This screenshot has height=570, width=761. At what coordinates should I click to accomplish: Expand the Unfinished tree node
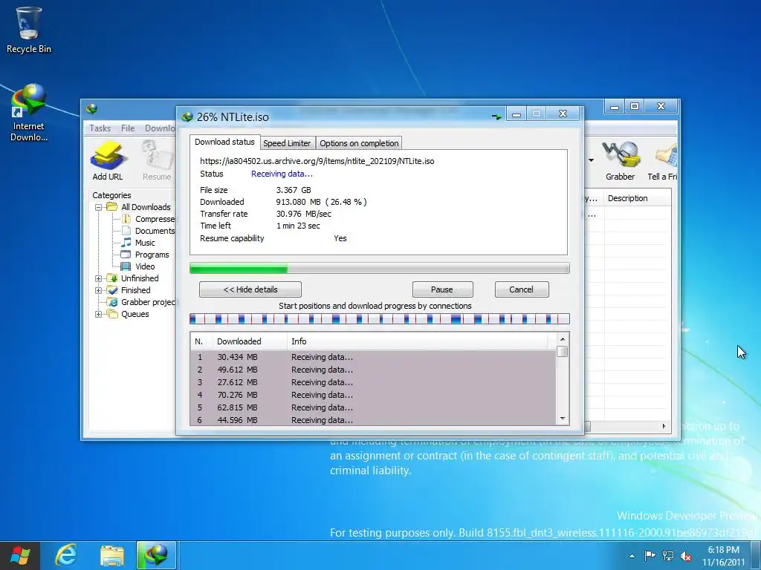pos(99,278)
